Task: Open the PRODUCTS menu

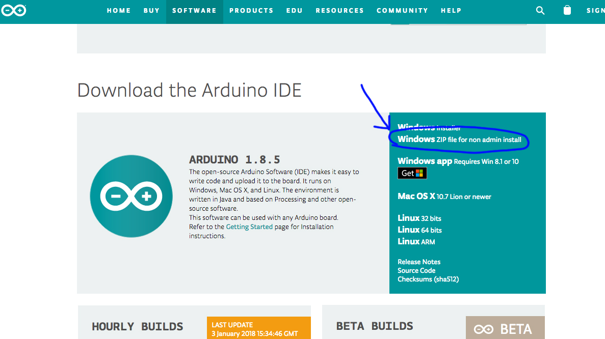Action: tap(251, 10)
